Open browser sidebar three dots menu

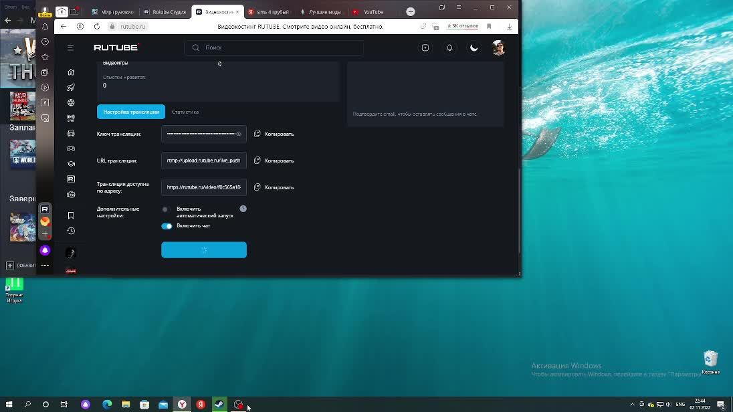pyautogui.click(x=45, y=266)
